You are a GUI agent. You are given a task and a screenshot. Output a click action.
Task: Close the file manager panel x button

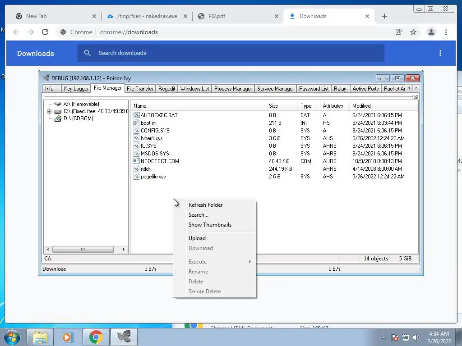tap(416, 97)
